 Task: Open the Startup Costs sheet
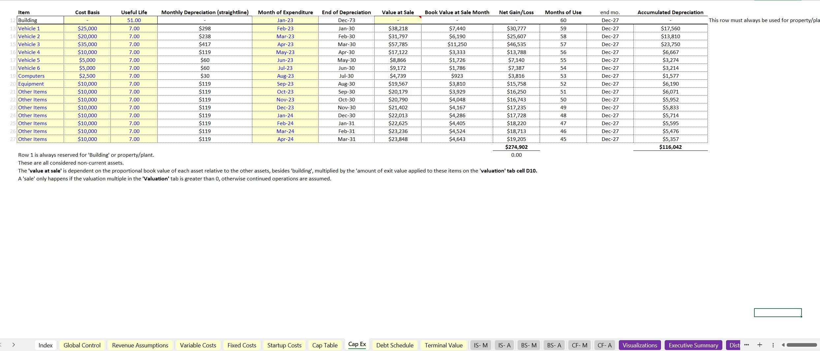pos(284,345)
